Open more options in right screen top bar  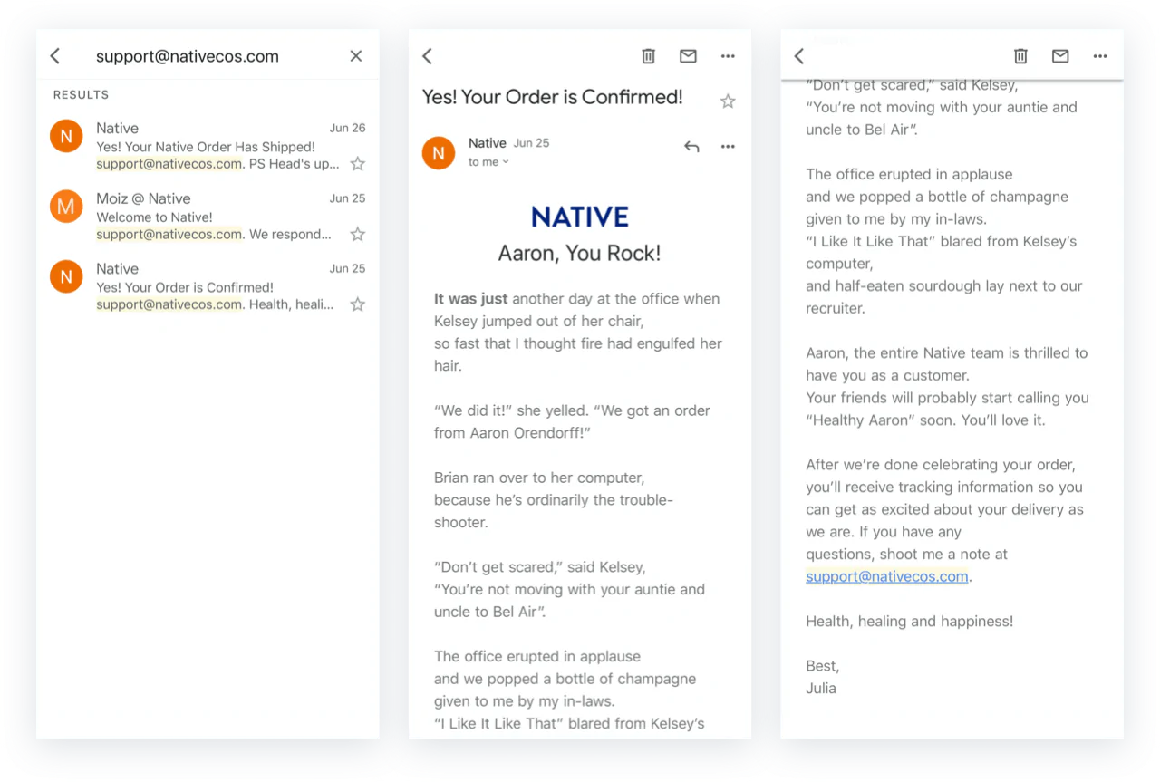1100,56
